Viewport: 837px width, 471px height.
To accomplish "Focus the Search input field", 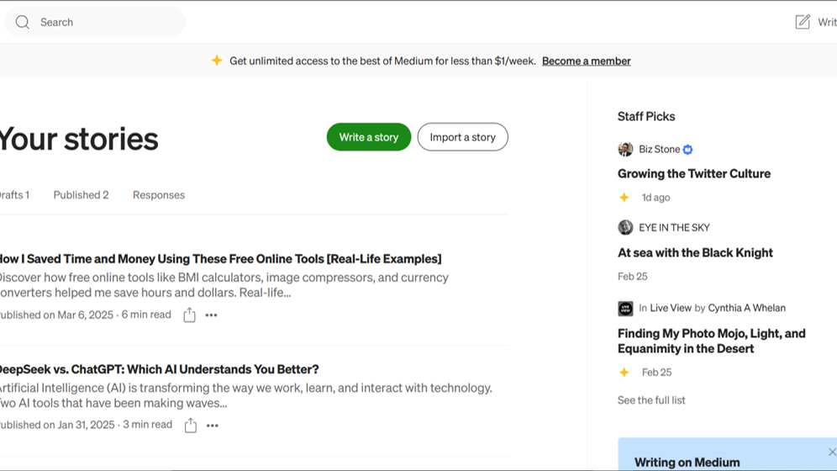I will click(x=95, y=22).
